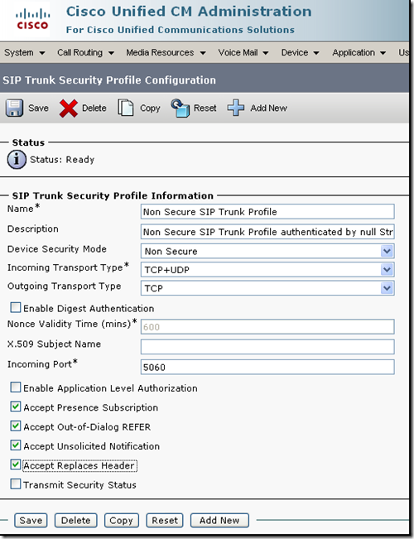Screen dimensions: 414x539
Task: Open the System menu
Action: coord(24,53)
